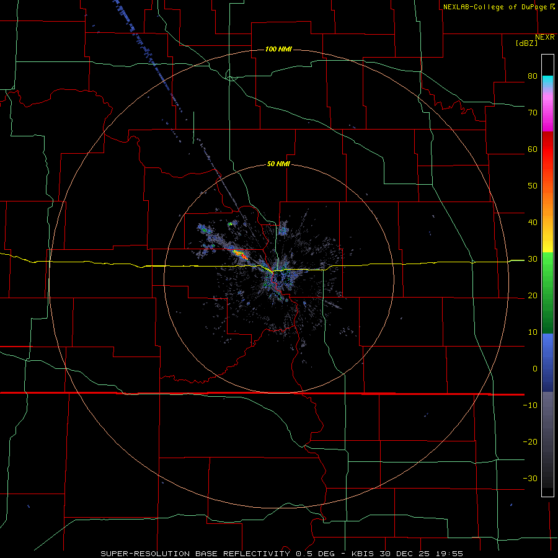Click the 0 value on the dBZ scale
This screenshot has width=558, height=558.
(x=535, y=369)
